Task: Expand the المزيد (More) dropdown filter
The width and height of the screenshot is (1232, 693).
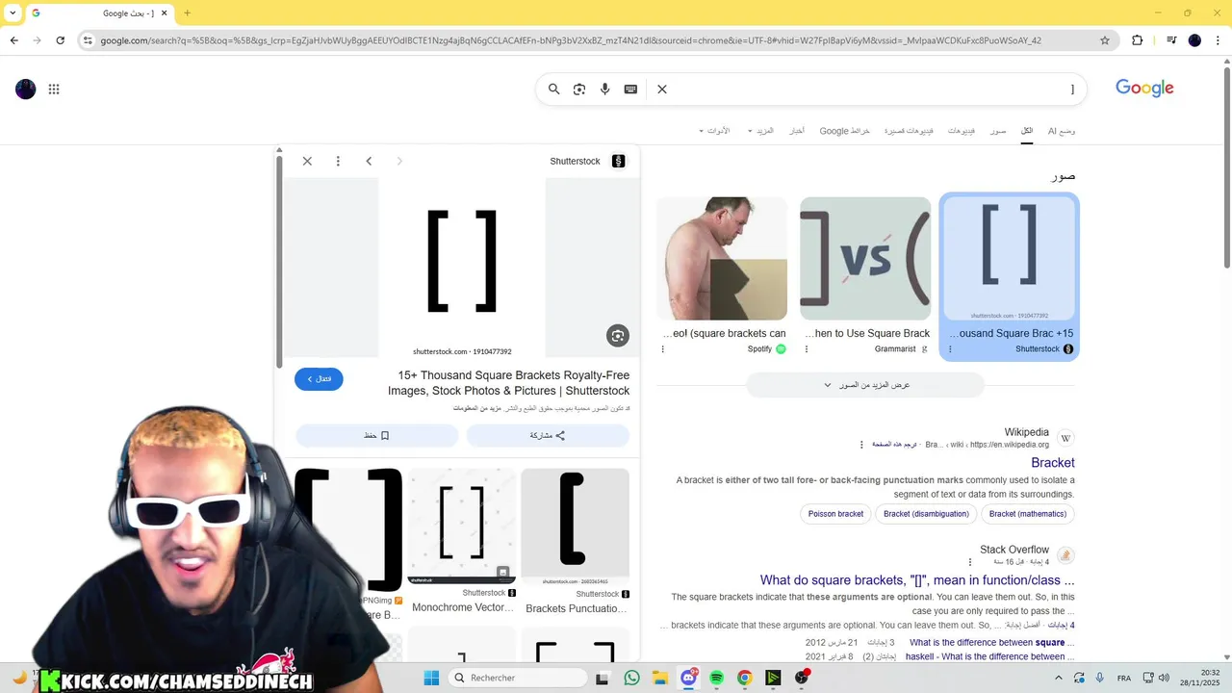Action: pyautogui.click(x=761, y=131)
